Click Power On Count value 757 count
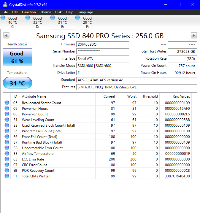The height and width of the screenshot is (213, 200). tap(182, 66)
